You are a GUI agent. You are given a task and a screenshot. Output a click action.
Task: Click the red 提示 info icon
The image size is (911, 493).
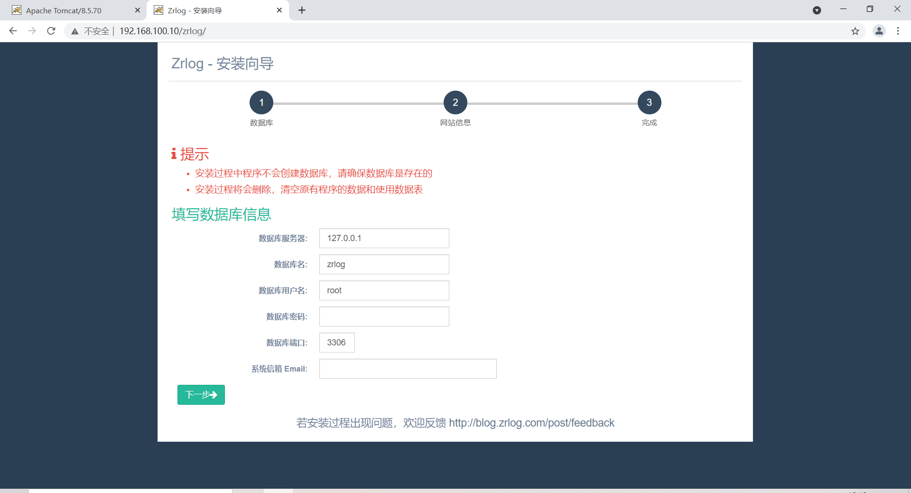point(174,154)
